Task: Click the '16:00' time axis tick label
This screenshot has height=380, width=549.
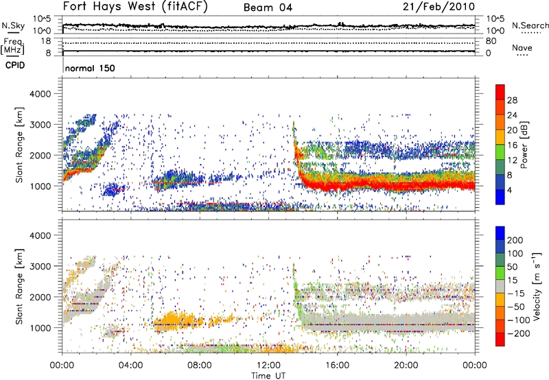Action: point(337,366)
